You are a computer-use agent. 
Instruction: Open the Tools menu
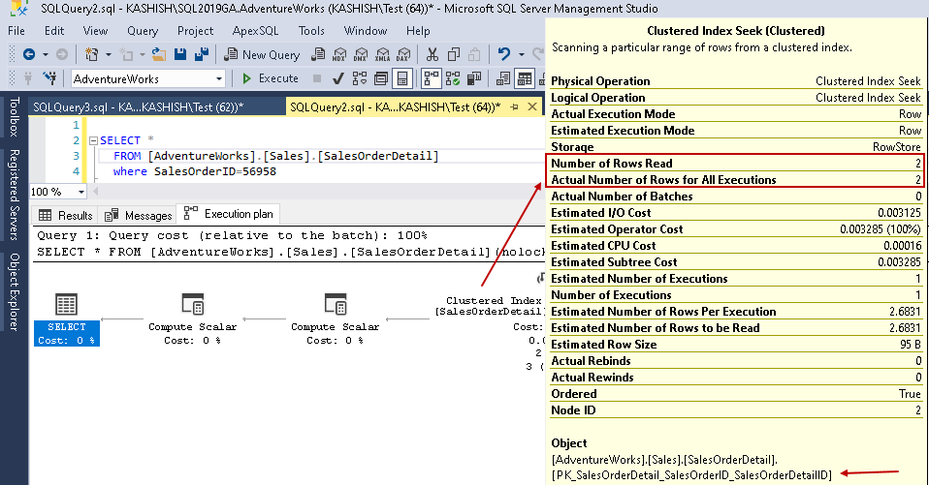click(311, 31)
